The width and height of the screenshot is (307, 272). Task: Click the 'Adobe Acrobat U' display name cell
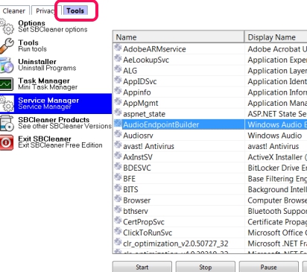277,49
